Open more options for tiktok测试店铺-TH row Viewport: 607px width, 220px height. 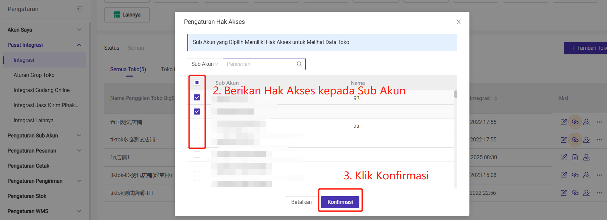(x=599, y=193)
